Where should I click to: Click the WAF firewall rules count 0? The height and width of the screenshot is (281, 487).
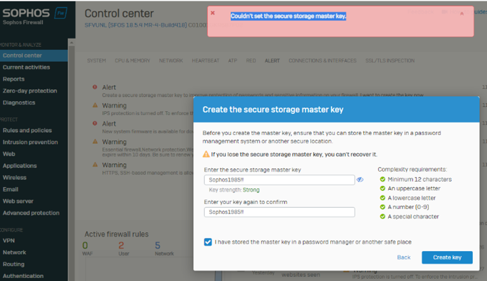point(85,245)
